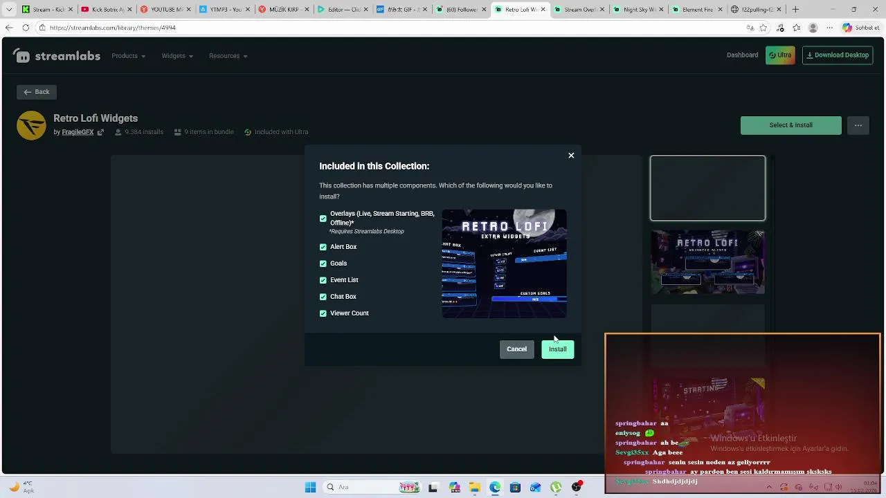Open the Resources dropdown menu
Viewport: 886px width, 498px height.
(x=228, y=56)
